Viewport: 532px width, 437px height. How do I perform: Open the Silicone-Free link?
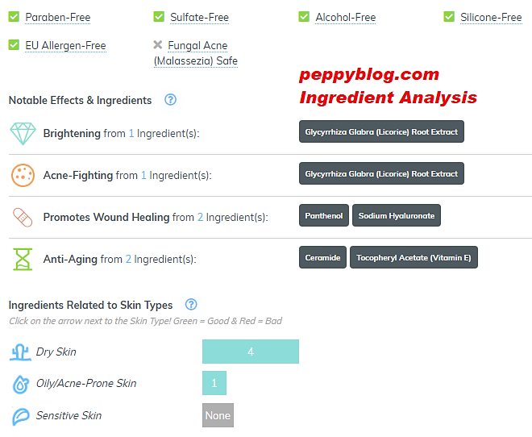coord(491,17)
